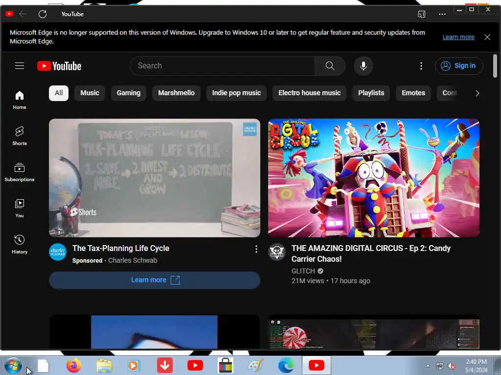Click the magnifier search button
The image size is (501, 375).
click(x=330, y=66)
